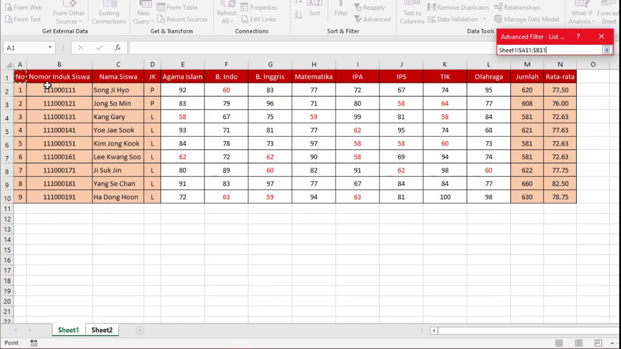Click cell with name Yoe Jae Sook
Image resolution: width=621 pixels, height=349 pixels.
[x=118, y=130]
